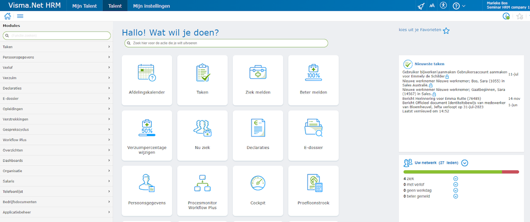Expand the Verstrekkingen module
Image resolution: width=530 pixels, height=222 pixels.
point(56,119)
